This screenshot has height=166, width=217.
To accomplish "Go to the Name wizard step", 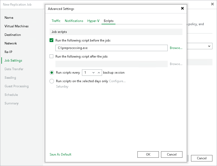I will tap(9, 18).
